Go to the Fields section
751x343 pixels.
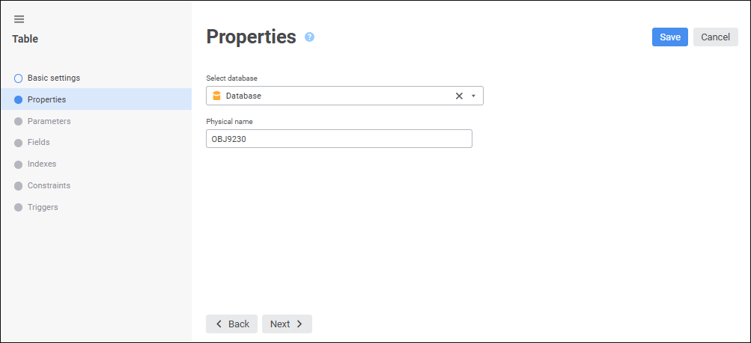[x=38, y=142]
